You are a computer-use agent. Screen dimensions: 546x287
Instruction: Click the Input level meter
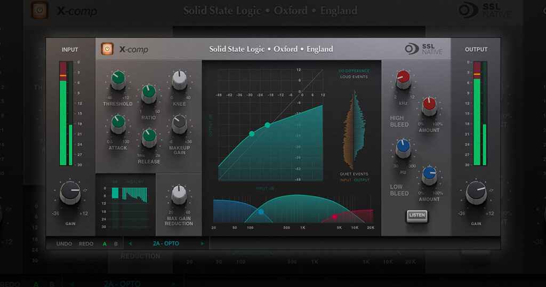pos(66,113)
